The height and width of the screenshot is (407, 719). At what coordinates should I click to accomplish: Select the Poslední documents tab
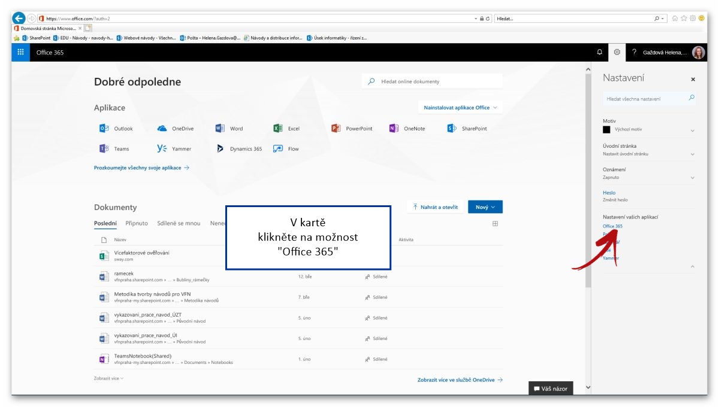pyautogui.click(x=105, y=223)
